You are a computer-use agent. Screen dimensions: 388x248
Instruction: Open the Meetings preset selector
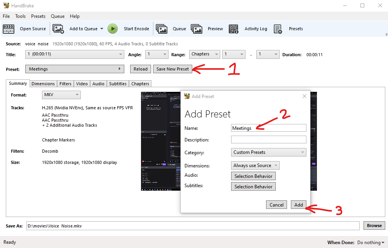[75, 69]
